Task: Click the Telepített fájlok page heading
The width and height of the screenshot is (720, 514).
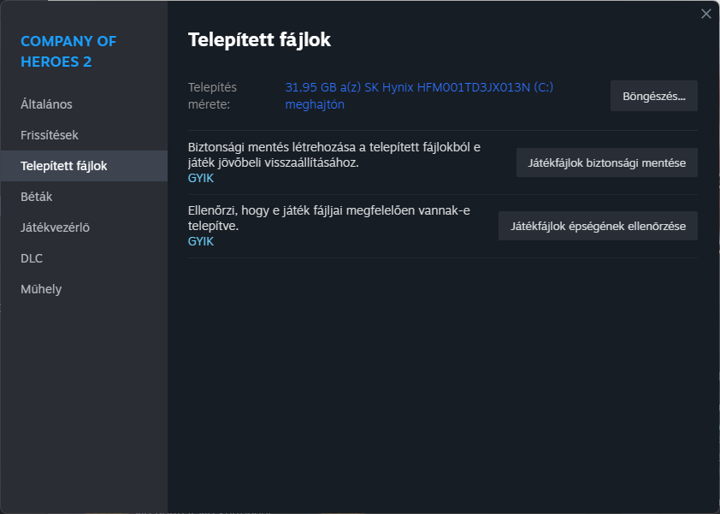Action: (258, 39)
